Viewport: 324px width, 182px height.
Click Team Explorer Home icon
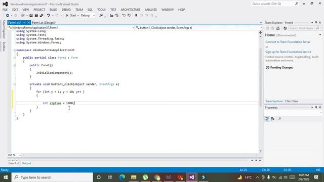tap(278, 28)
